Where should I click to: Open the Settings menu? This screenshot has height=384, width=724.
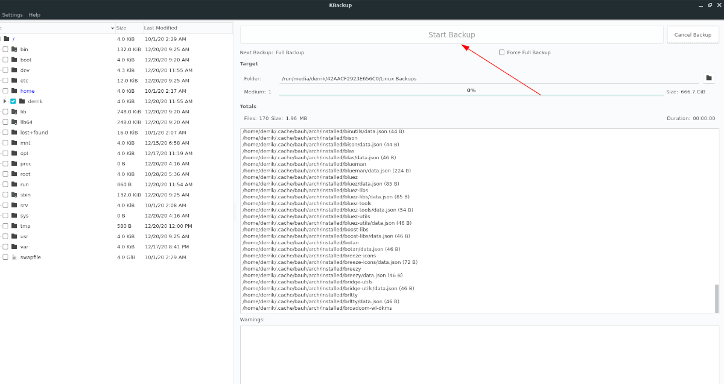point(12,14)
